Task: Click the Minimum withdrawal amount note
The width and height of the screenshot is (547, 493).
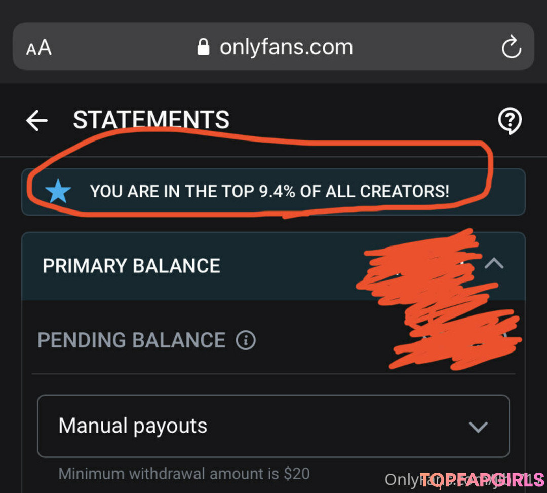Action: click(184, 474)
